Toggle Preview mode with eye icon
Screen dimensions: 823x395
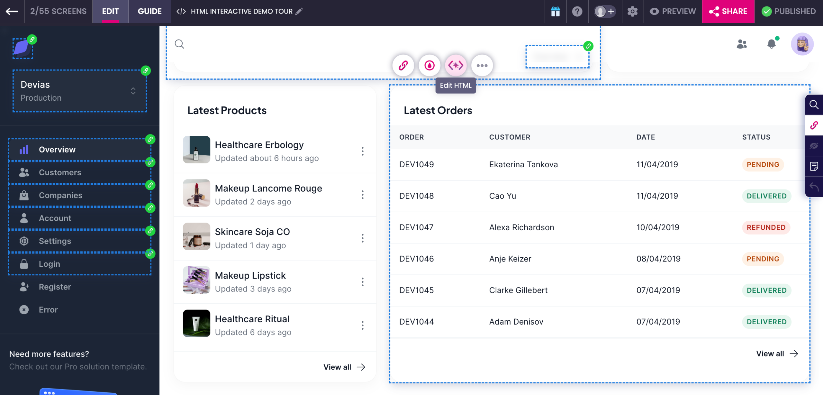pyautogui.click(x=673, y=12)
